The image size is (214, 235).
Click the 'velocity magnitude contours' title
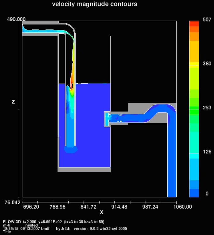coord(94,4)
